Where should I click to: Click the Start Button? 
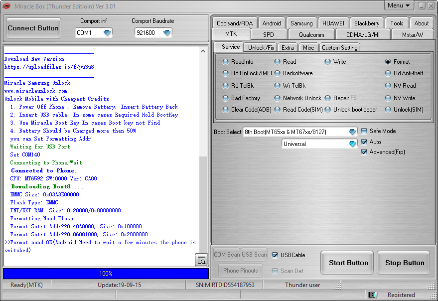(x=348, y=263)
